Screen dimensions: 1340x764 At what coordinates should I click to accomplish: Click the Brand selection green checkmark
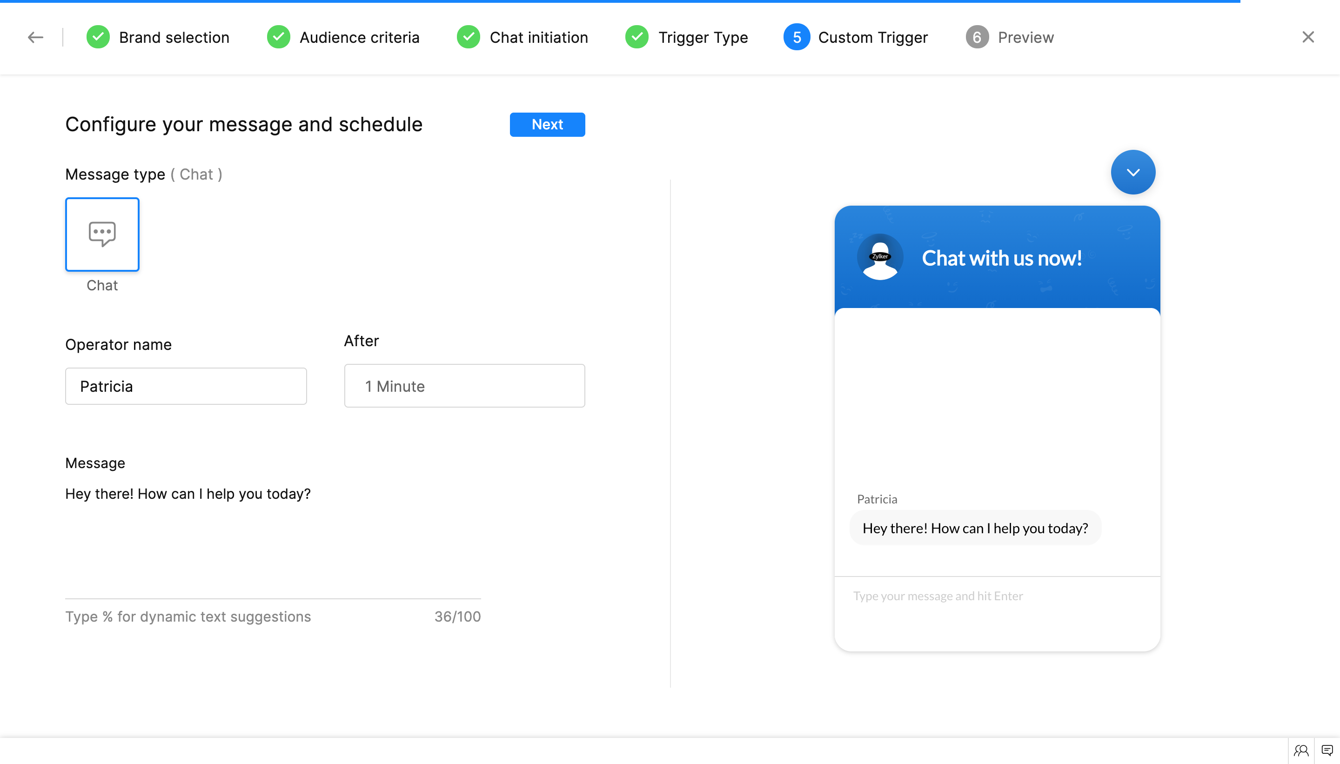[x=98, y=37]
